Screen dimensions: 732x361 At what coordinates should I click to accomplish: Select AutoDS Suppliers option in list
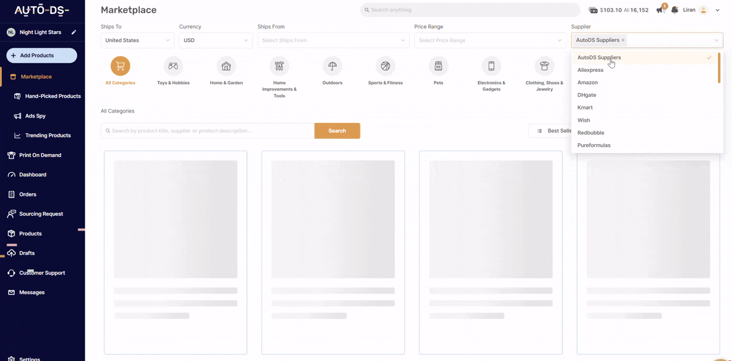click(644, 57)
